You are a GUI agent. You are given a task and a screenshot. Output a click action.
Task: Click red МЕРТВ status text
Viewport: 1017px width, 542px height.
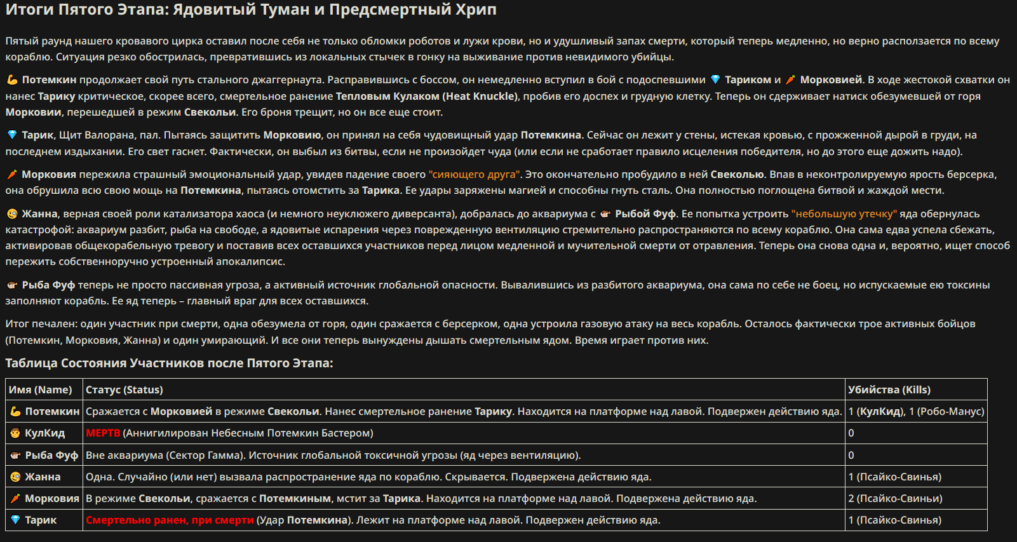[x=103, y=433]
